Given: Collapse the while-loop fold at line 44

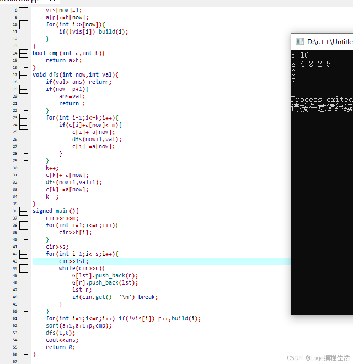Looking at the screenshot, I should coord(24,269).
